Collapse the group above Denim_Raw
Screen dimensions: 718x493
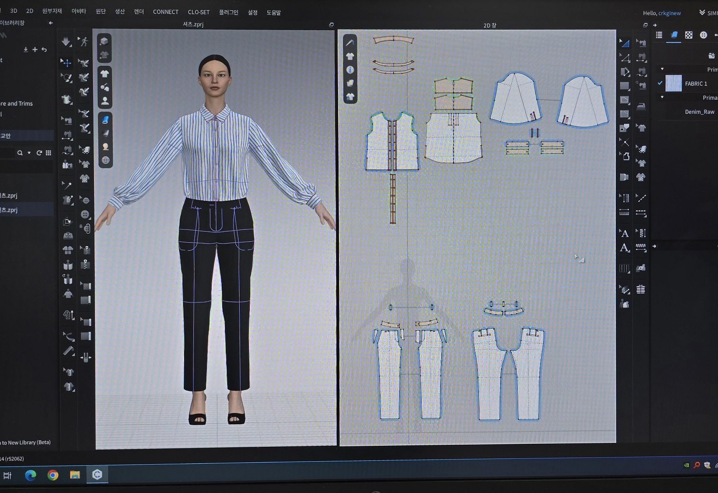pos(662,97)
